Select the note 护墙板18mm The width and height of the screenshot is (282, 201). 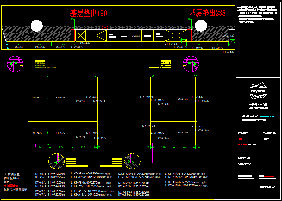(x=11, y=178)
